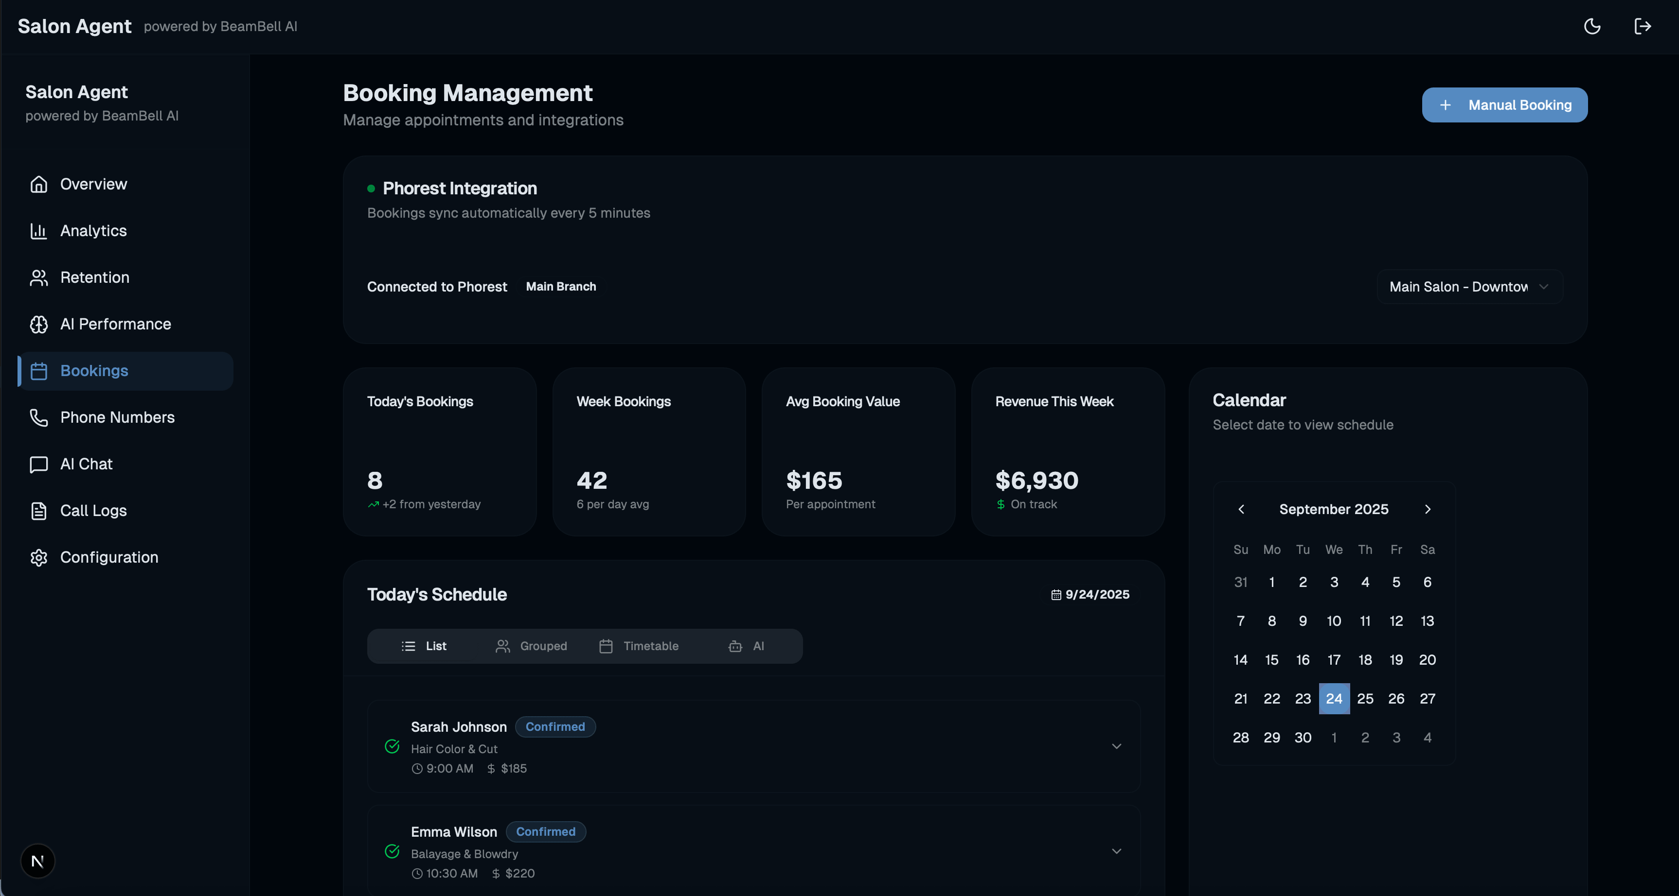Select the Retention sidebar item

94,277
